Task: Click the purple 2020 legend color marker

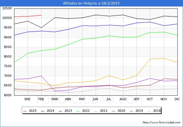Action: point(114,111)
